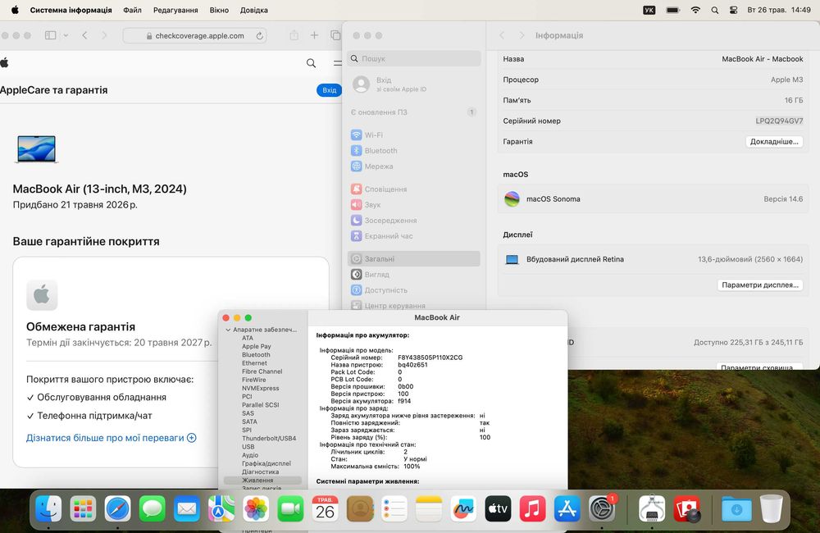This screenshot has width=820, height=533.
Task: Go back in Safari
Action: 84,35
